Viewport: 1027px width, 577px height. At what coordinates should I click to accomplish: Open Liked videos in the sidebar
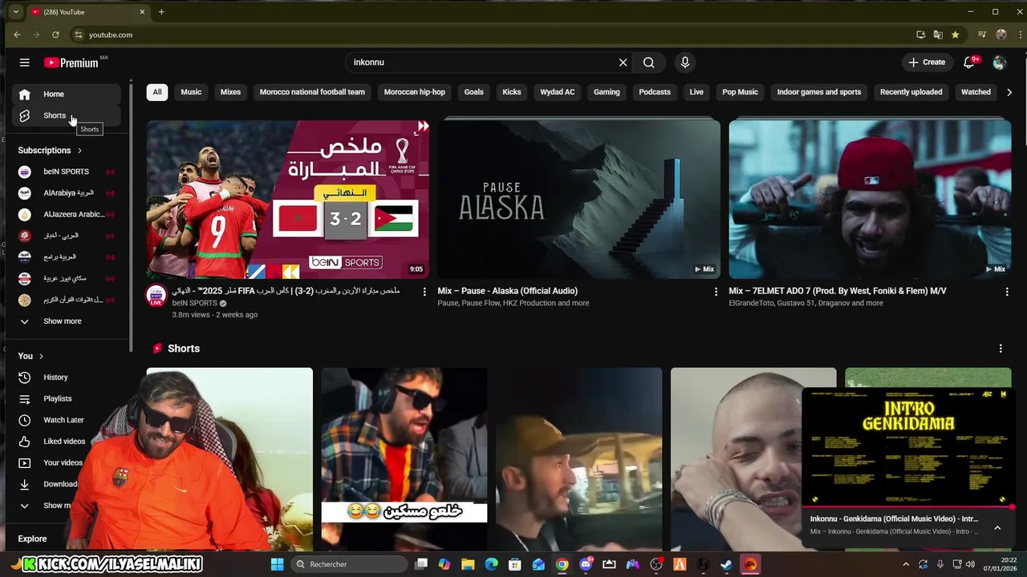pyautogui.click(x=66, y=442)
